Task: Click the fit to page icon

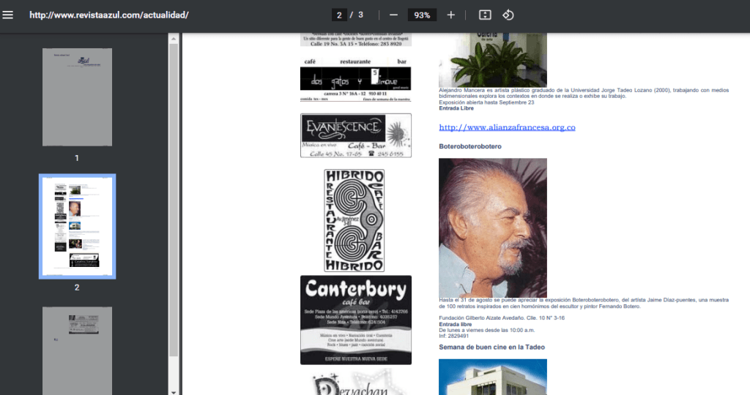Action: (485, 15)
